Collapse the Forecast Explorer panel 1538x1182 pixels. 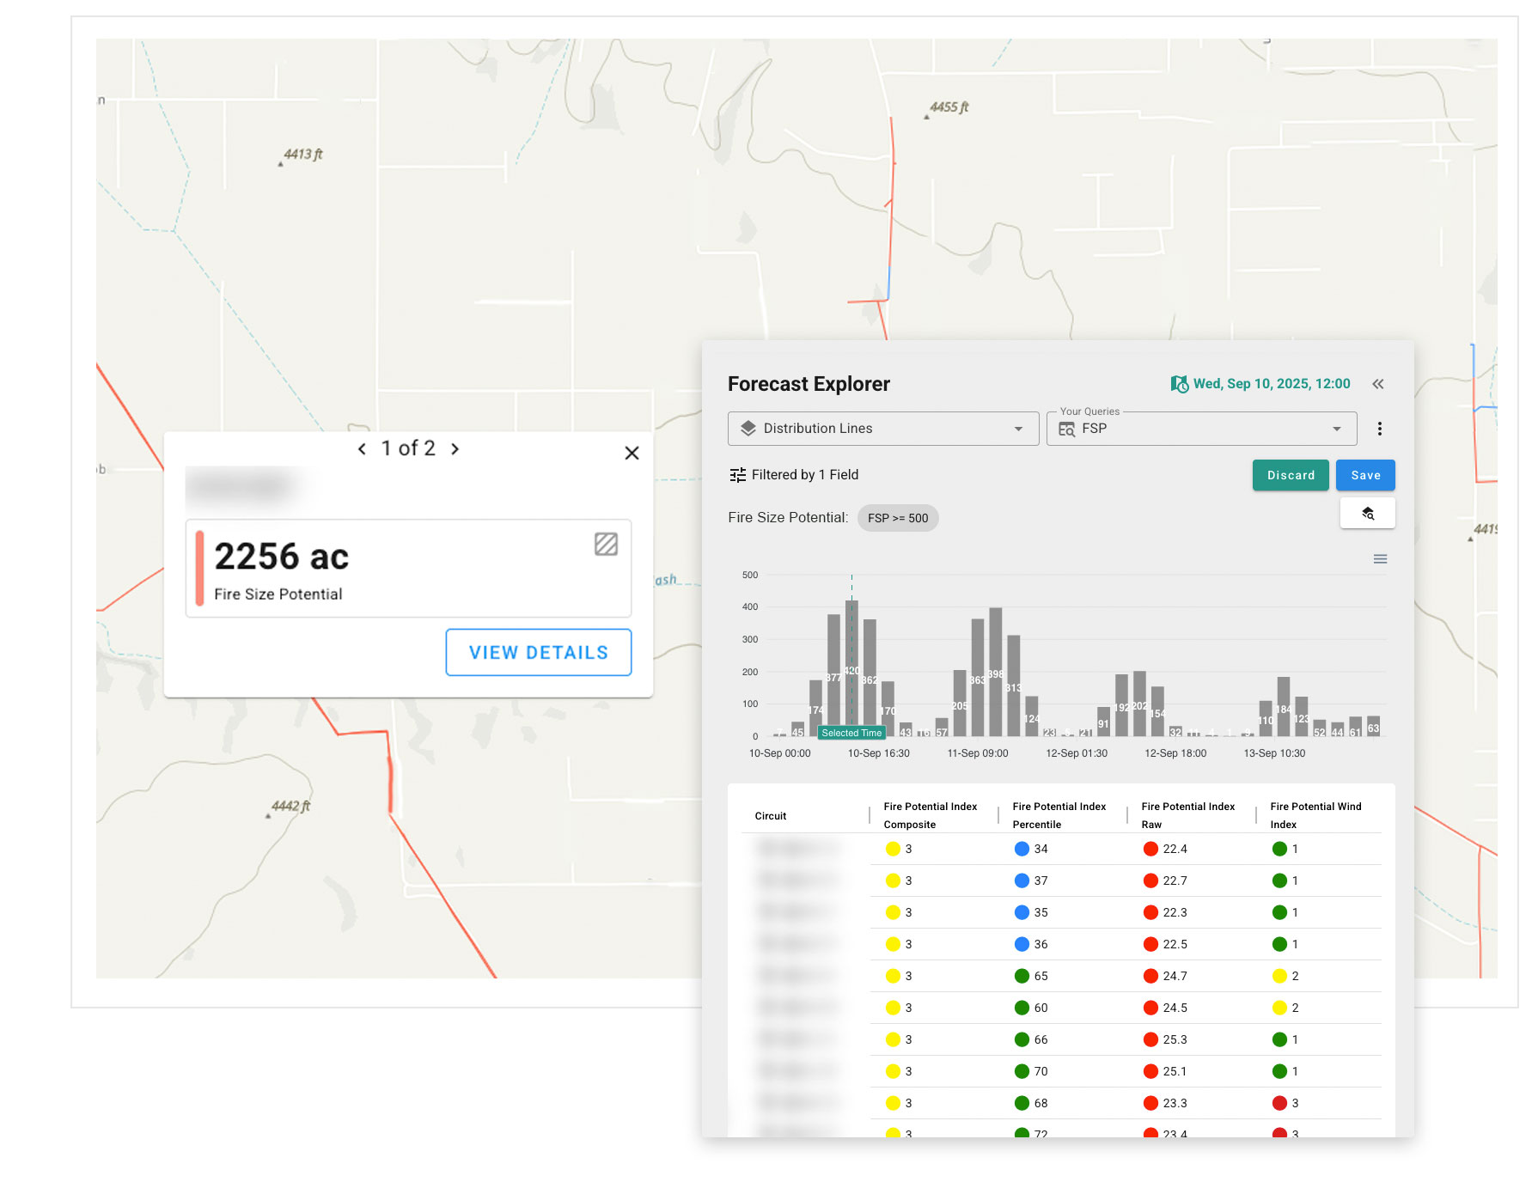pyautogui.click(x=1377, y=384)
